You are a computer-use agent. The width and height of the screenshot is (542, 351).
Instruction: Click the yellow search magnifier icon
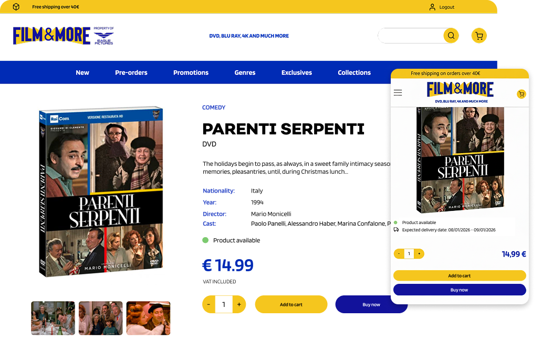point(451,36)
